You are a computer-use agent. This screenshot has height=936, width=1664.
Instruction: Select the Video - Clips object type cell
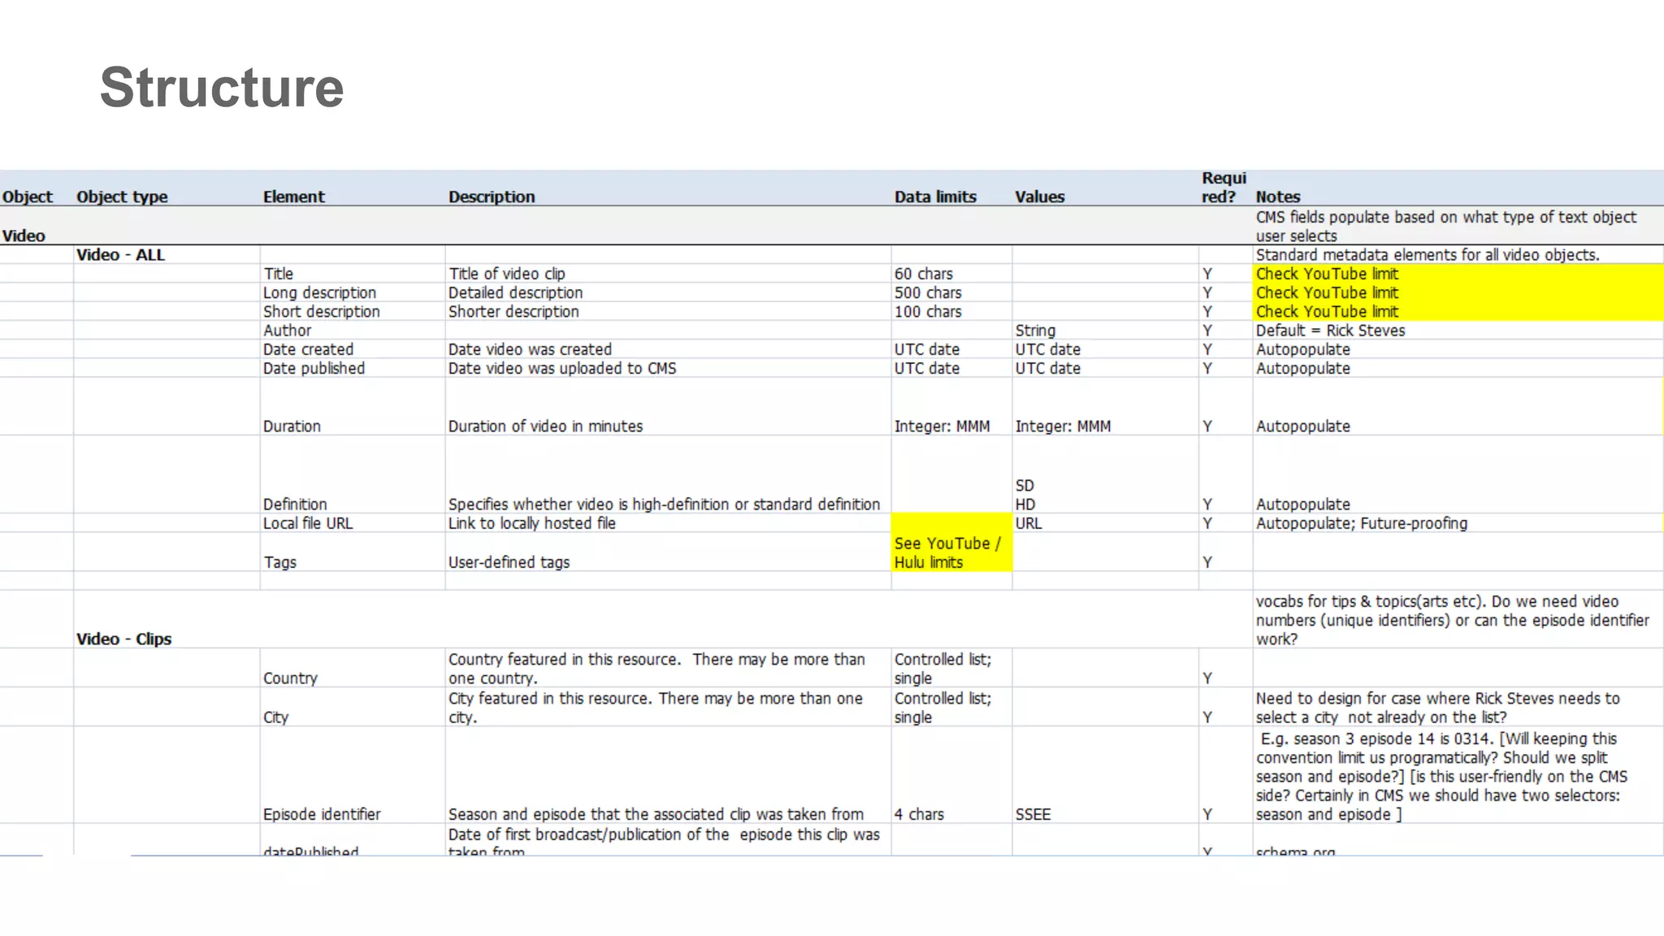123,639
